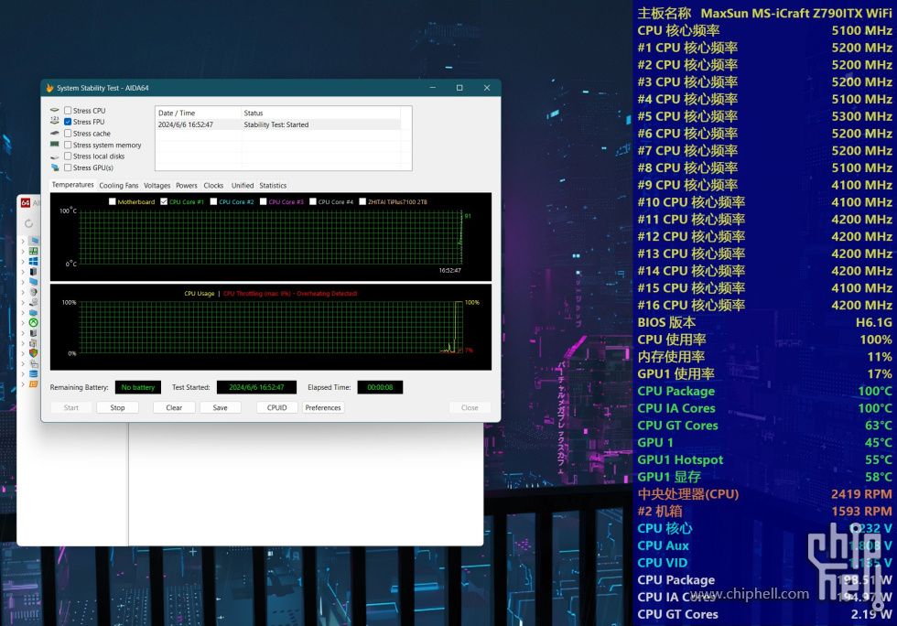Screen dimensions: 897x626
Task: Select the Security shield icon in the tree
Action: pos(34,353)
